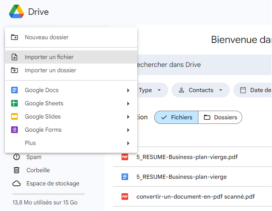
Task: Open the Google Slides menu entry
Action: coord(71,116)
